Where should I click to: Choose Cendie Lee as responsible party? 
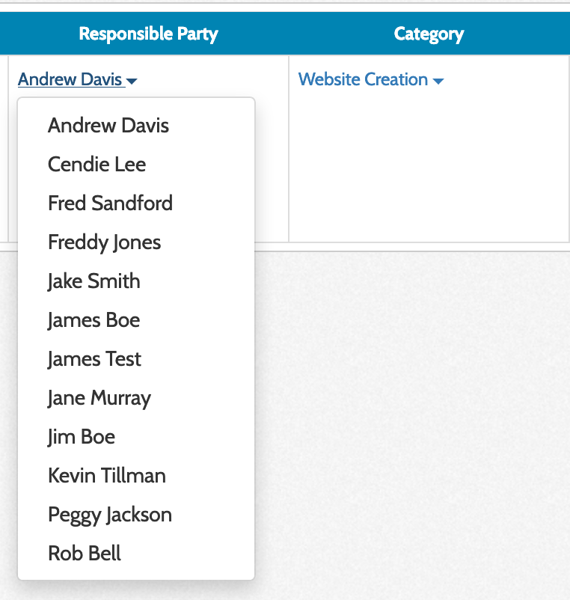97,165
